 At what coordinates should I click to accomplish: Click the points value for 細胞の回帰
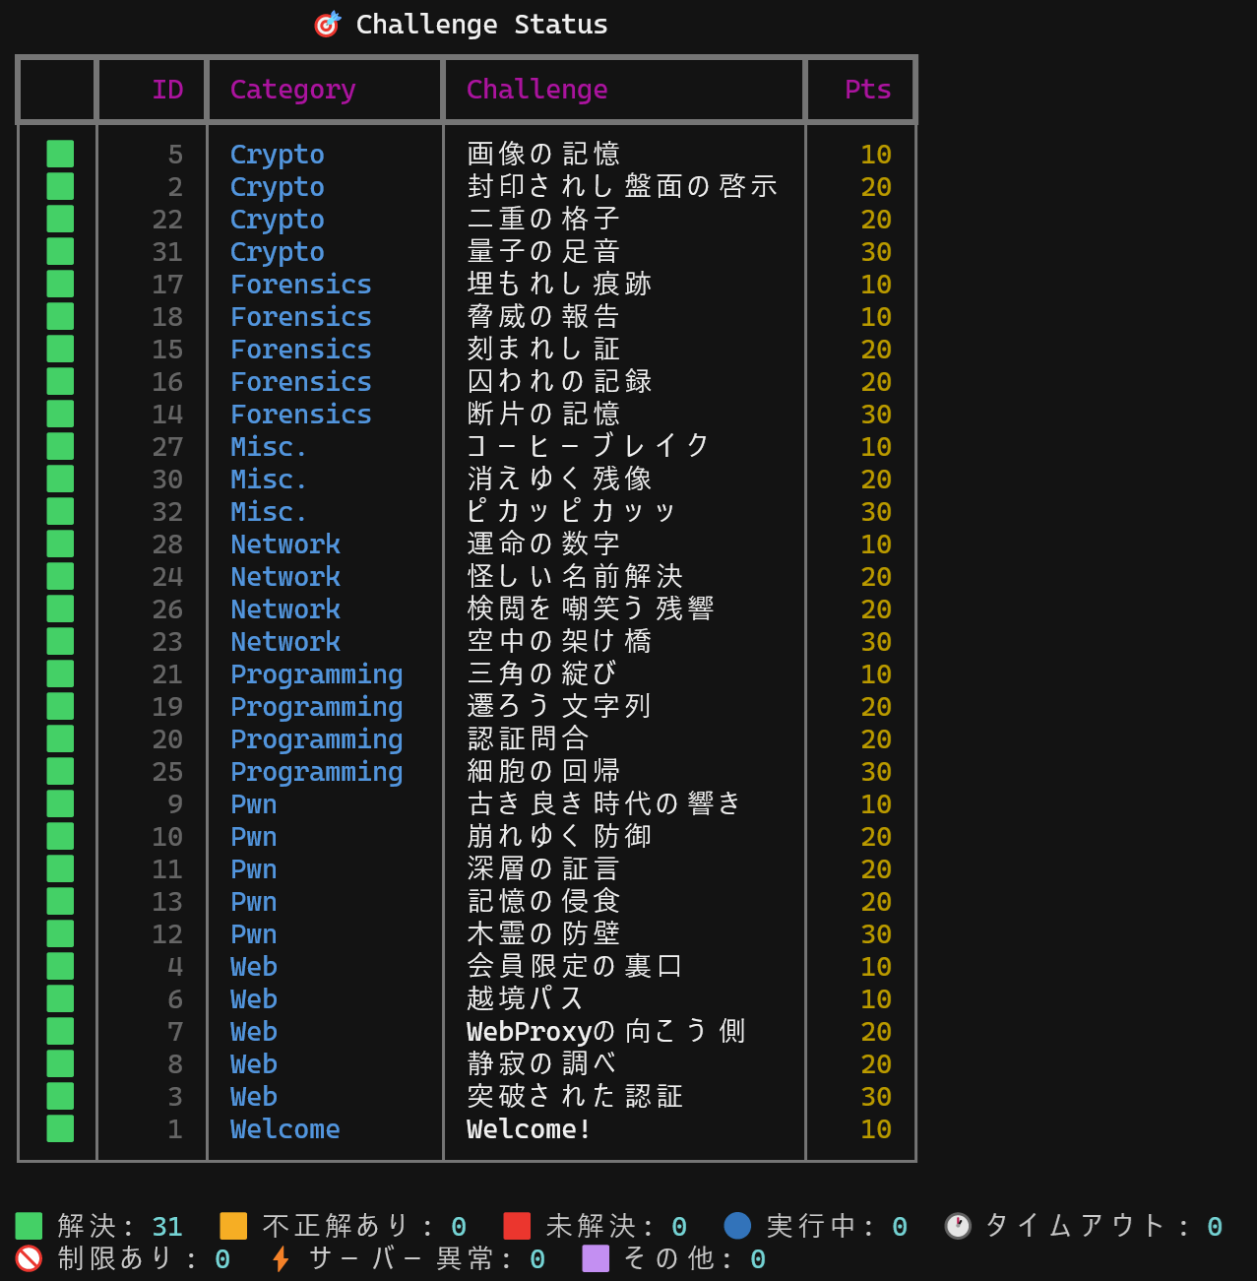(x=876, y=771)
